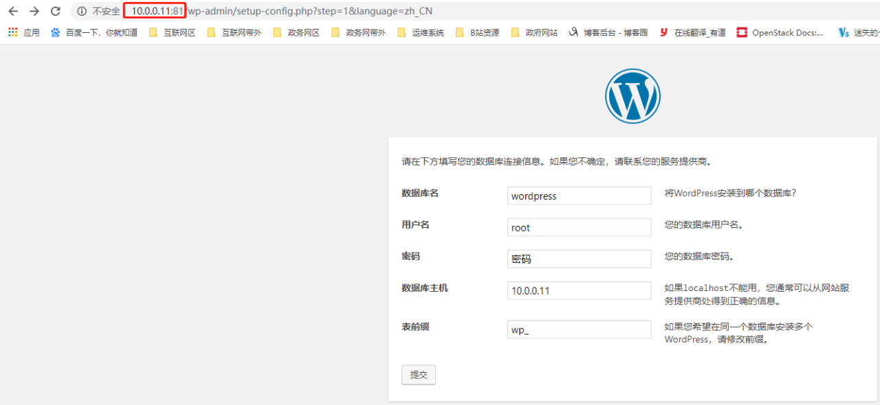Focus the 密码 input field
This screenshot has height=405, width=880.
click(x=579, y=259)
